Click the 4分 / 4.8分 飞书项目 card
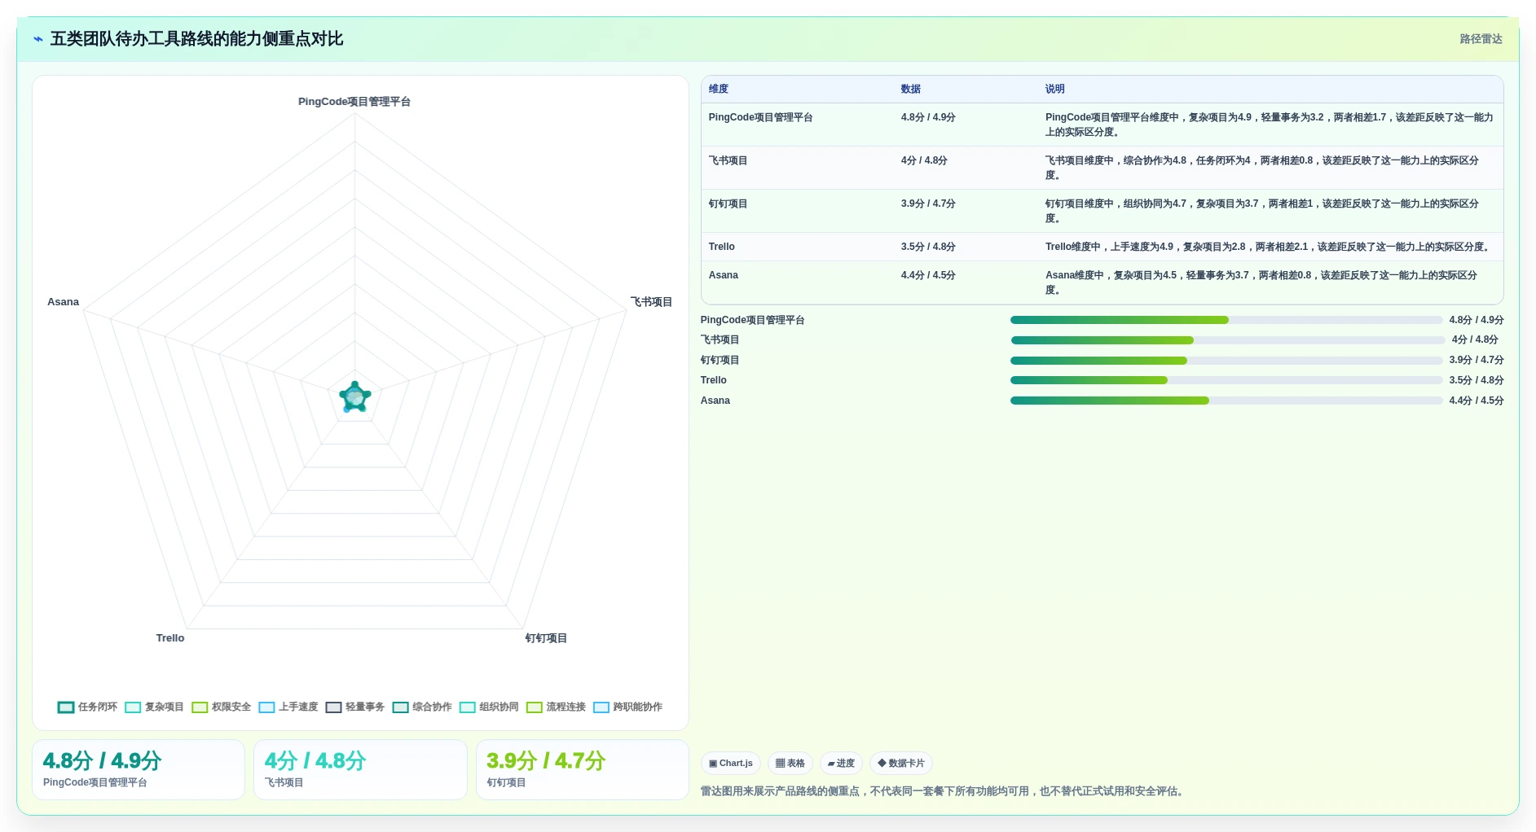The image size is (1536, 832). 360,769
